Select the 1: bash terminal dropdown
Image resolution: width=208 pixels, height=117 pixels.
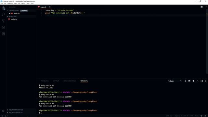175,81
